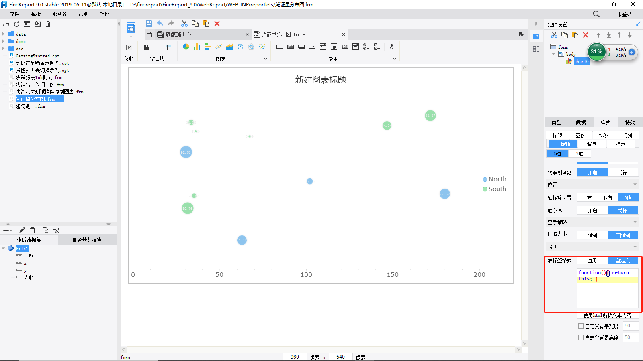
Task: Set the axis label position to 0值
Action: pyautogui.click(x=628, y=198)
